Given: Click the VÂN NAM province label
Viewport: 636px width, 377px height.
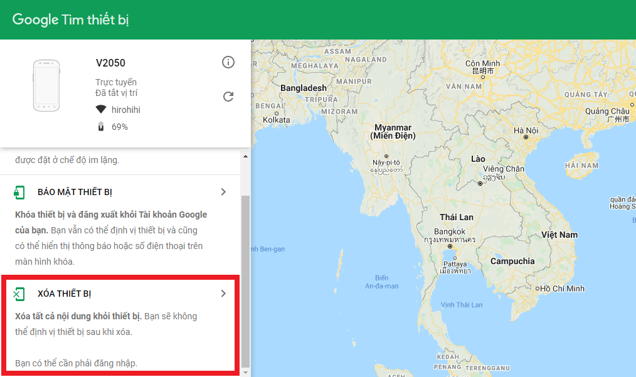Looking at the screenshot, I should click(464, 87).
